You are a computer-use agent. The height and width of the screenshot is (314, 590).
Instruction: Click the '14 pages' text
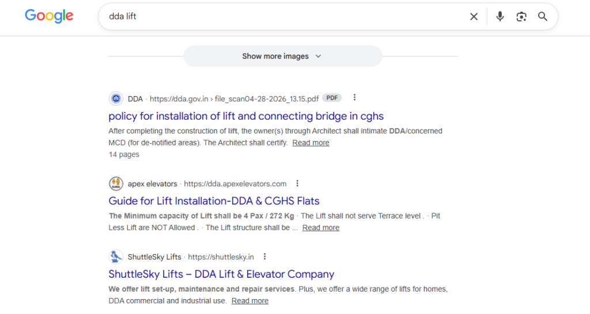124,154
